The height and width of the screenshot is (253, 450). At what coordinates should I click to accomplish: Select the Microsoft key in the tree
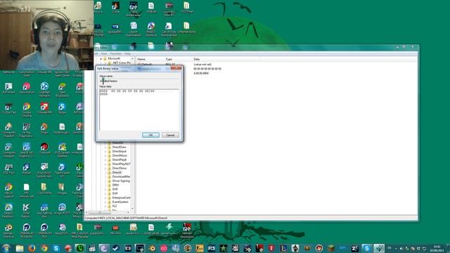[x=114, y=58]
